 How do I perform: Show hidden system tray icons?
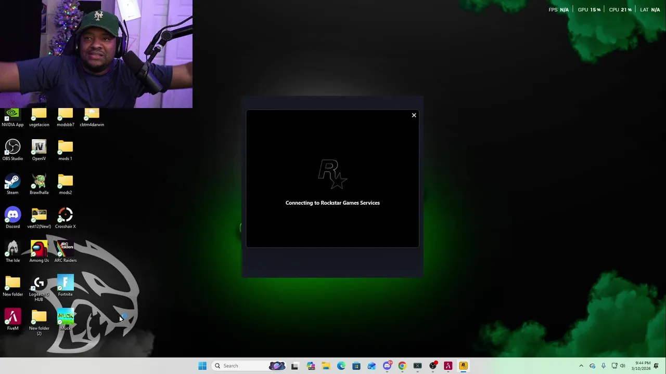coord(581,366)
